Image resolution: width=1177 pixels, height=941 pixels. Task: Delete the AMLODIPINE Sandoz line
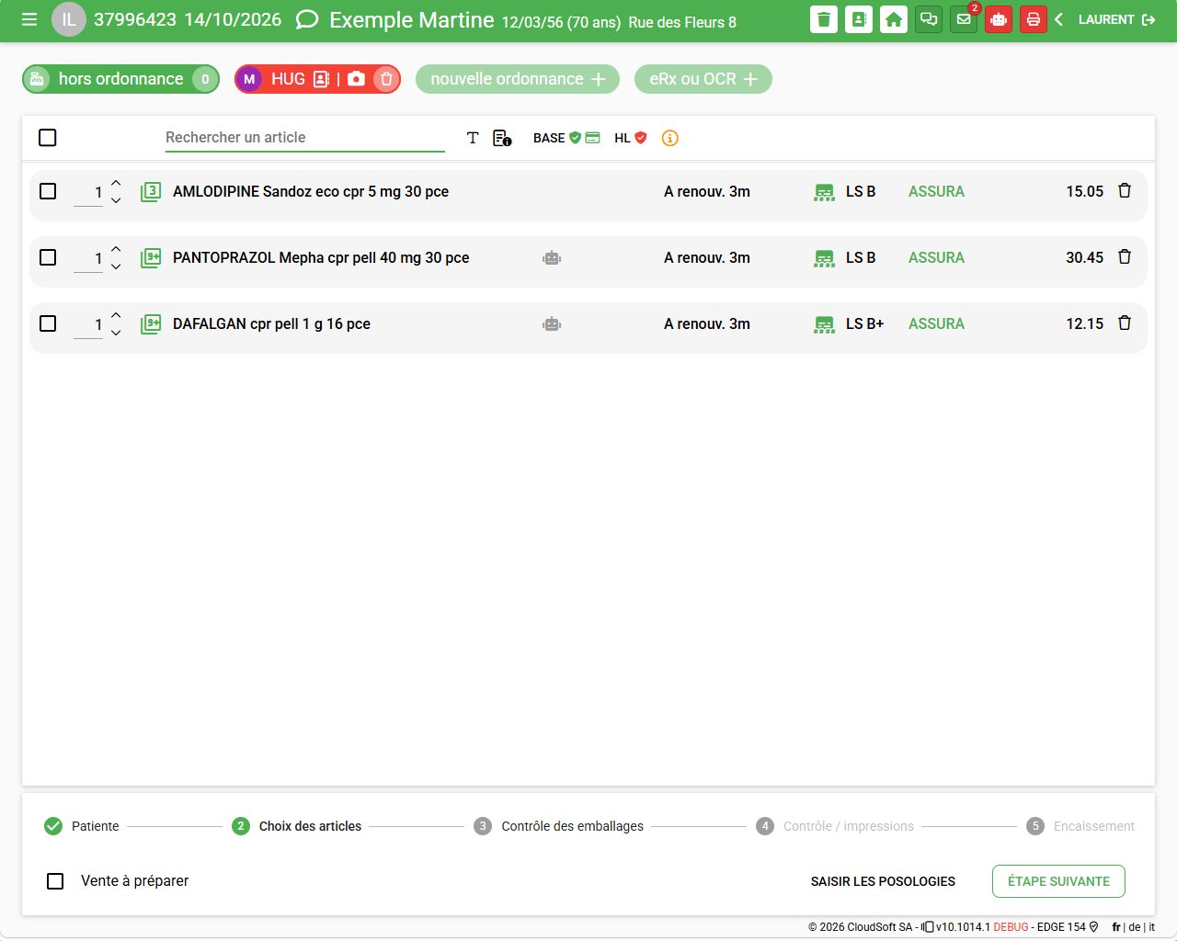(x=1125, y=191)
